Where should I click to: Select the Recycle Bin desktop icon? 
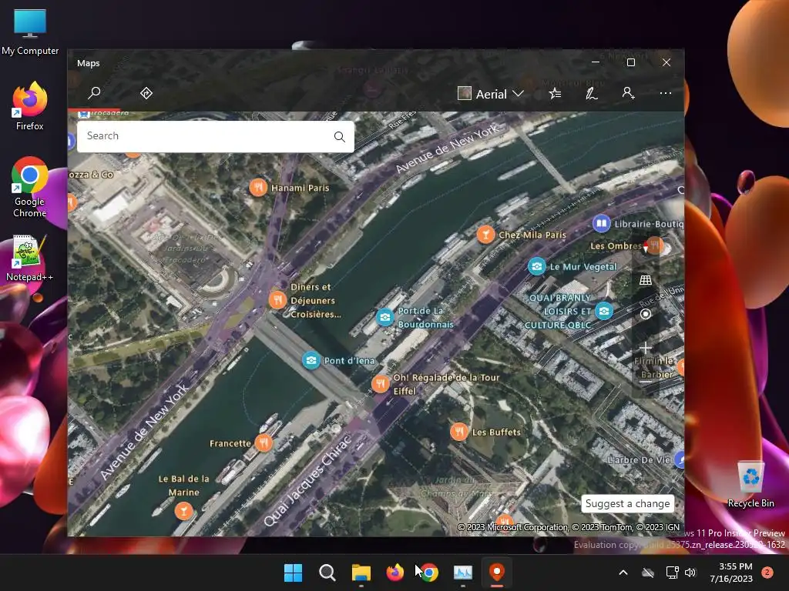pos(750,485)
